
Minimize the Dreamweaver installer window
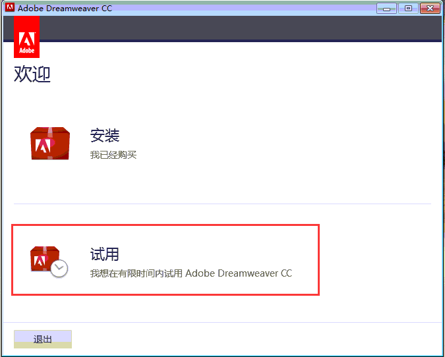click(x=386, y=9)
